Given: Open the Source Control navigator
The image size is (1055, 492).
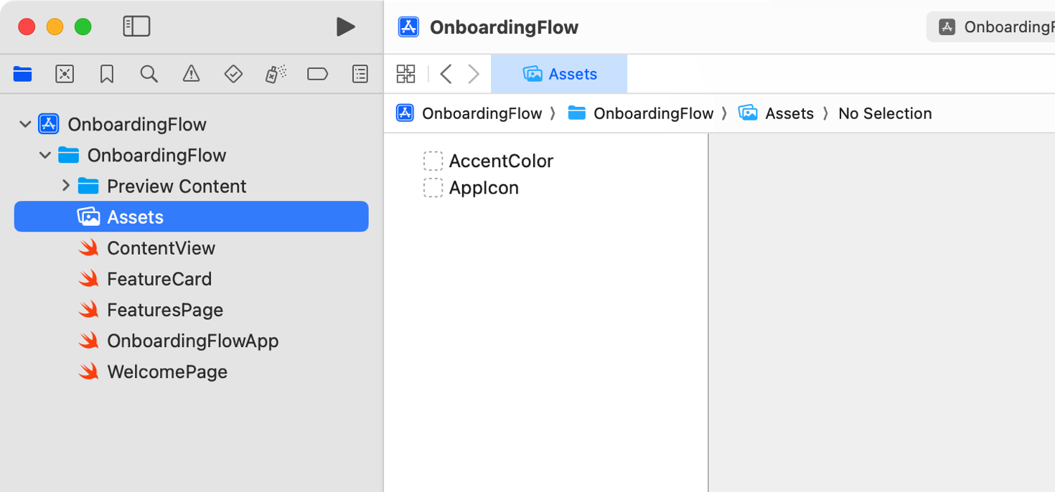Looking at the screenshot, I should tap(65, 74).
